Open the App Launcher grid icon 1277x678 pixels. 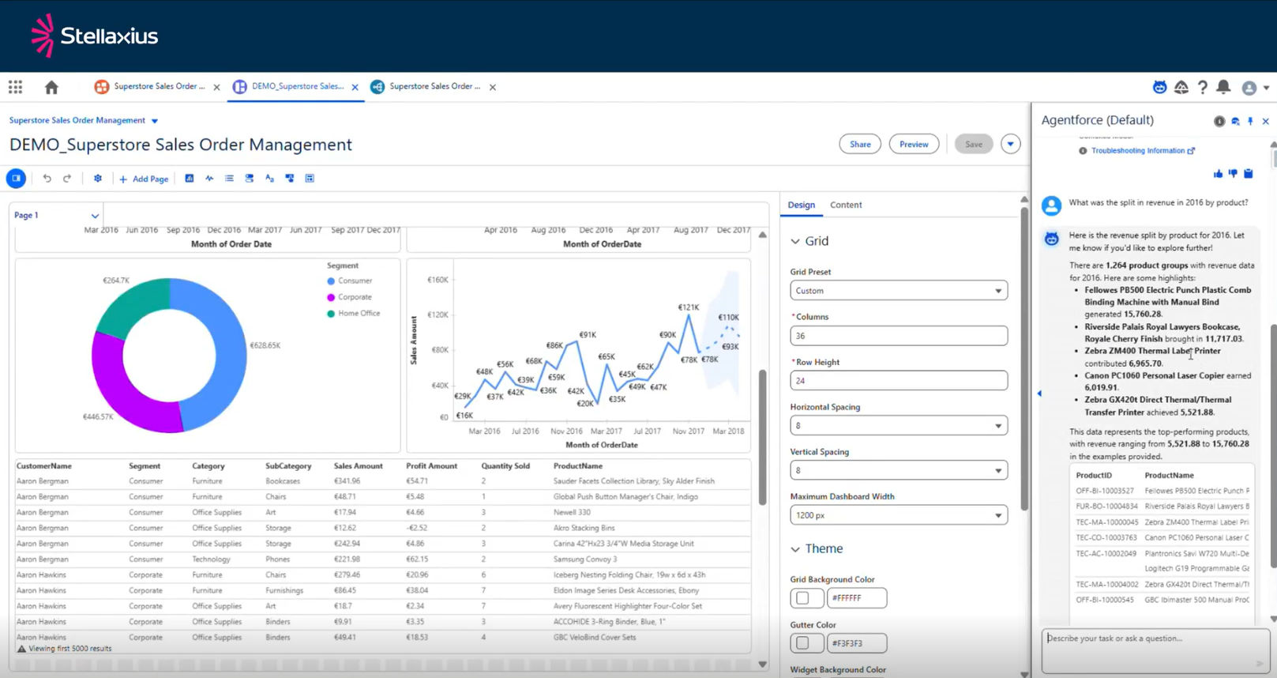coord(16,87)
